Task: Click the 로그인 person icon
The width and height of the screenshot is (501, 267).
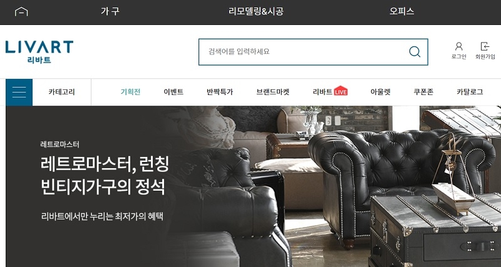Action: (459, 46)
